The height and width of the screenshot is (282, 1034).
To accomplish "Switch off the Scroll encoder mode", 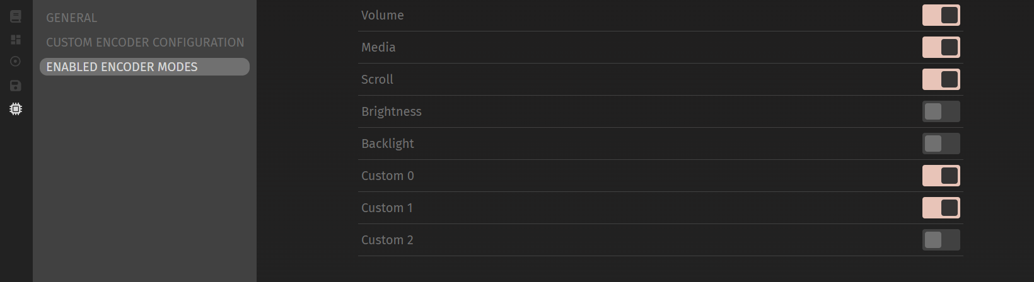I will tap(941, 79).
